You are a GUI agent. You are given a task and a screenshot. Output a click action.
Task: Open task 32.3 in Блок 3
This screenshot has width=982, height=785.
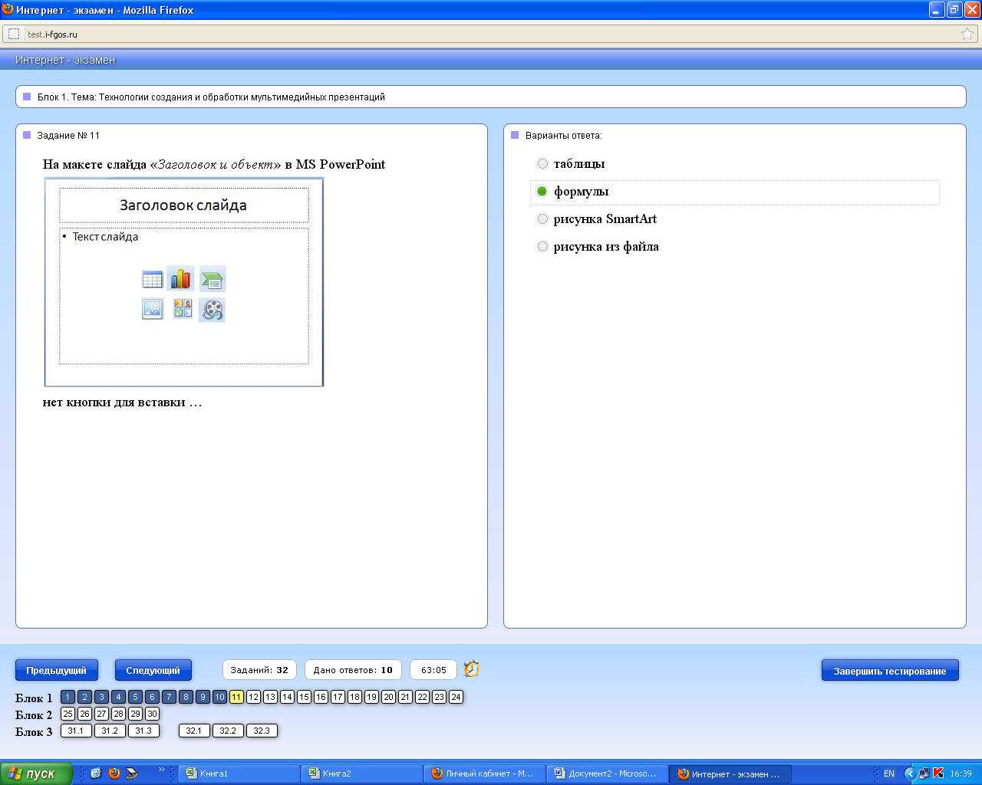coord(262,731)
